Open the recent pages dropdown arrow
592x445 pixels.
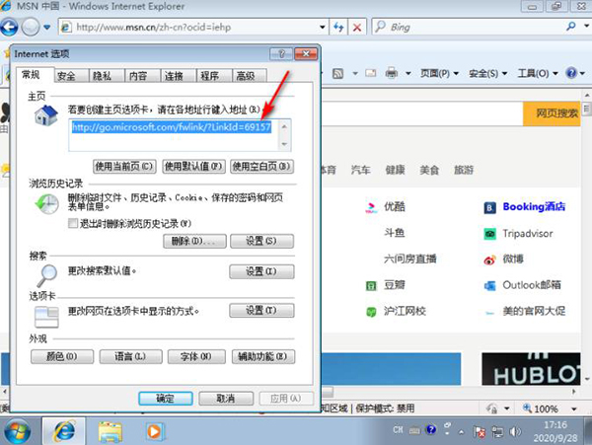tap(46, 28)
